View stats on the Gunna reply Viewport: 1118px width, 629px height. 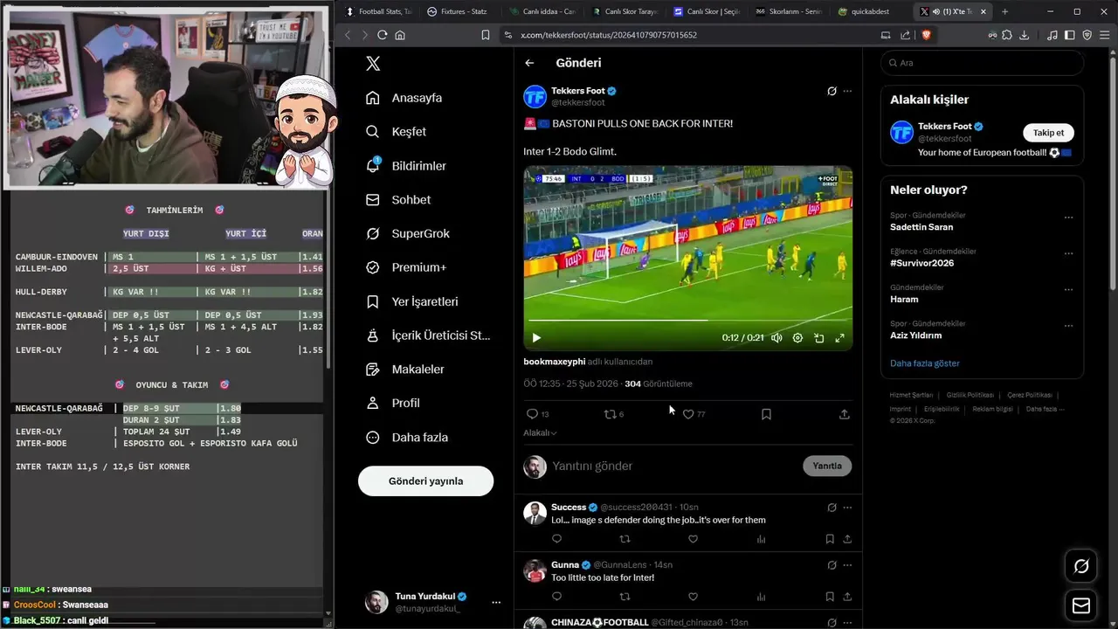click(x=761, y=597)
